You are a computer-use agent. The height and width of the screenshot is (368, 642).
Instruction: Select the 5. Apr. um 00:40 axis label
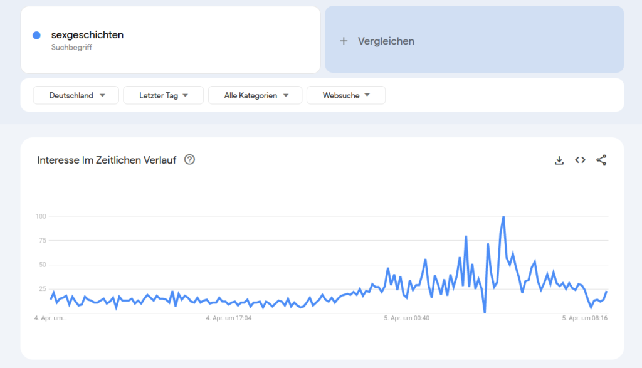407,318
